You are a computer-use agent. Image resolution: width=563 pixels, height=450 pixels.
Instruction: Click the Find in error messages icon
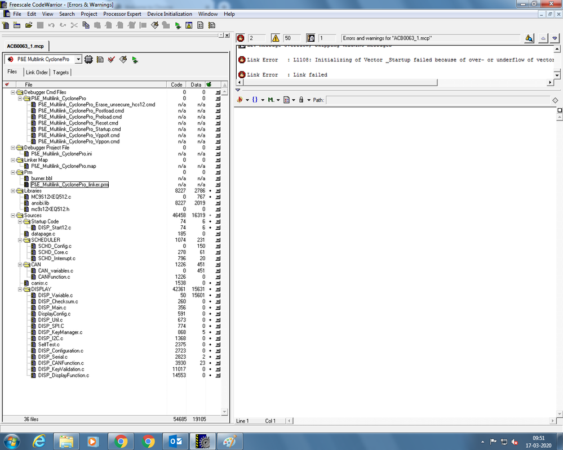point(529,38)
